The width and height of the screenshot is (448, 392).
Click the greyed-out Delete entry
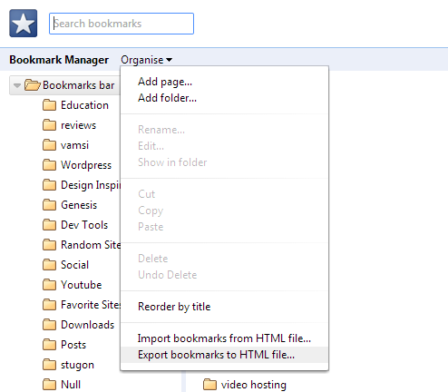224,259
